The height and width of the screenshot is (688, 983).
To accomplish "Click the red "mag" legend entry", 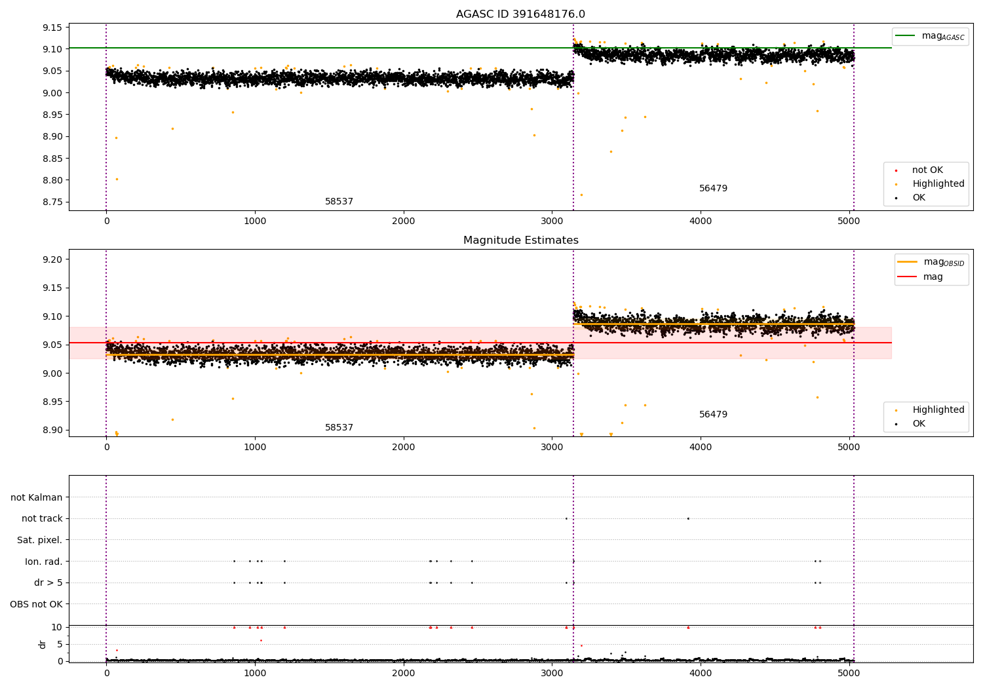I will [x=921, y=277].
